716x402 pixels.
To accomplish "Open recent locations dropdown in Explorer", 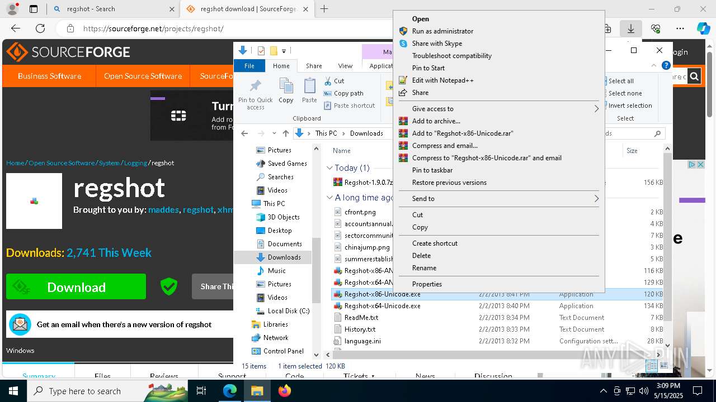I will 274,133.
